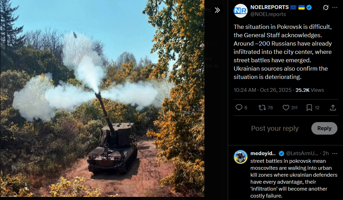The image size is (343, 200).
Task: Click the artillery photo to enlarge
Action: [102, 98]
